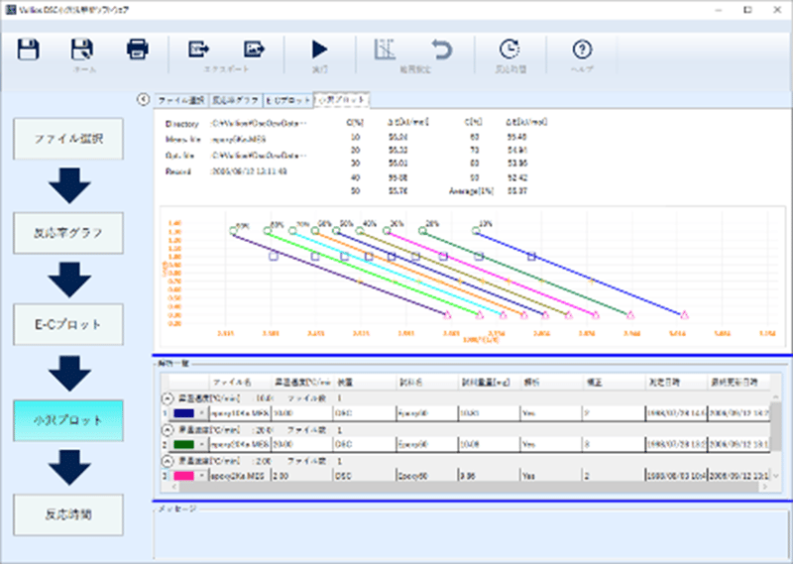Click the 10% label on the Ozawa plot
Viewport: 793px width, 564px height.
point(485,224)
